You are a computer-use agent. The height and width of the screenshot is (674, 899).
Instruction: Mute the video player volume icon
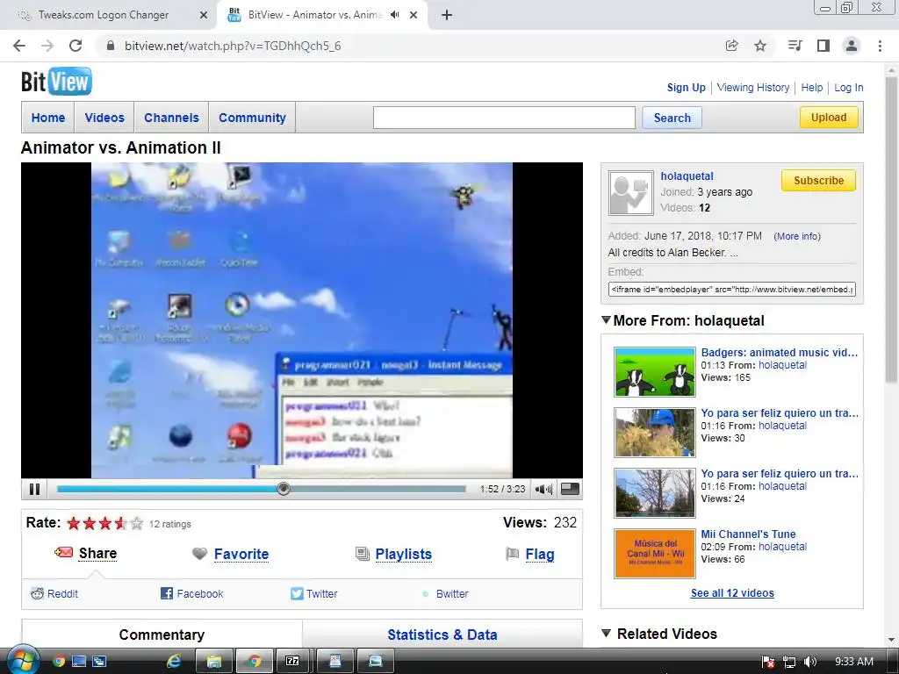pos(543,489)
